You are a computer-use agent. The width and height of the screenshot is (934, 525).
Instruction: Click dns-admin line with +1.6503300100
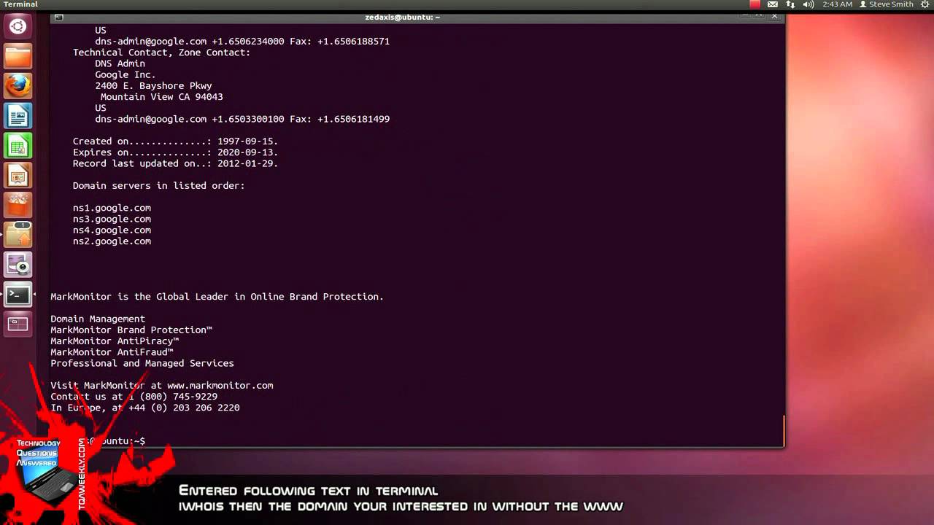coord(242,119)
